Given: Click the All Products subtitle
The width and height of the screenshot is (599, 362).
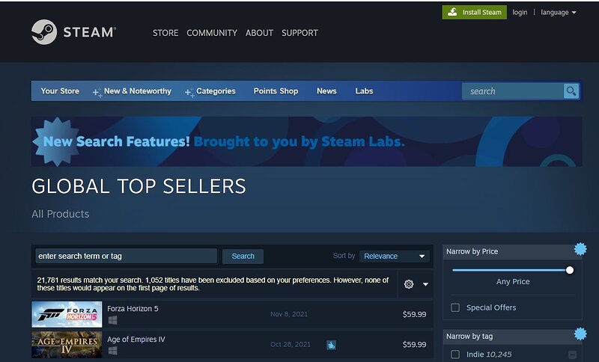Looking at the screenshot, I should point(61,214).
